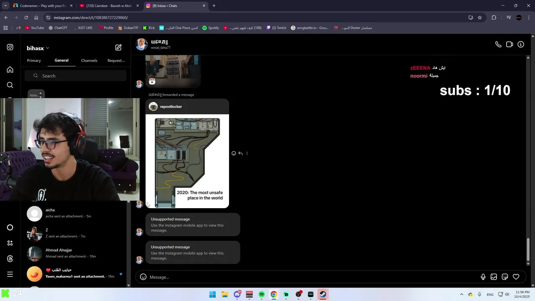This screenshot has height=301, width=535.
Task: Reply to the forwarded repostlocker message
Action: tap(240, 153)
